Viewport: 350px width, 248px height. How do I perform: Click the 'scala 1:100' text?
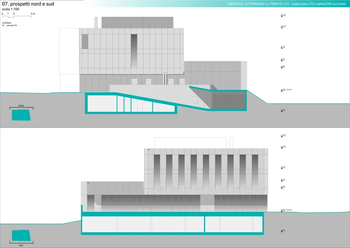10,9
